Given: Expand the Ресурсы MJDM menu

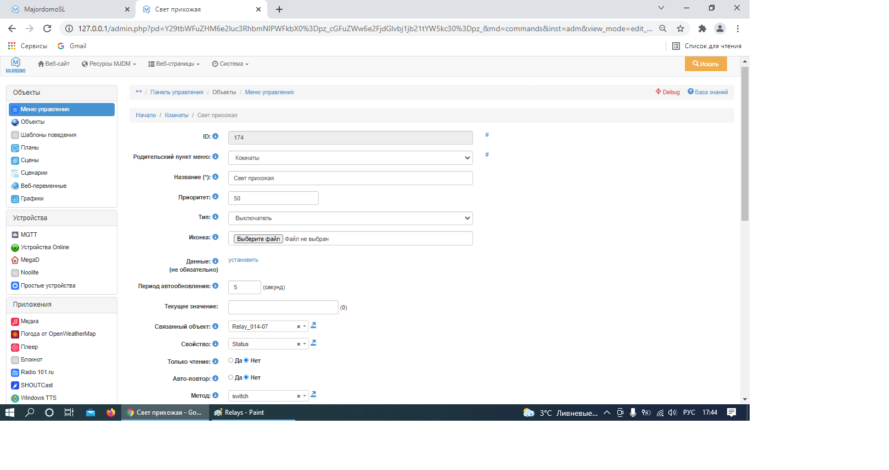Looking at the screenshot, I should (109, 64).
